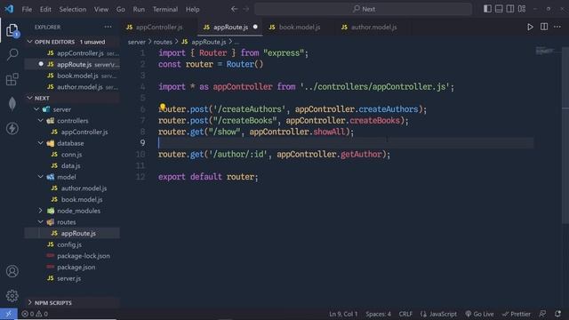Open the Run menu
The image size is (569, 320).
point(139,9)
